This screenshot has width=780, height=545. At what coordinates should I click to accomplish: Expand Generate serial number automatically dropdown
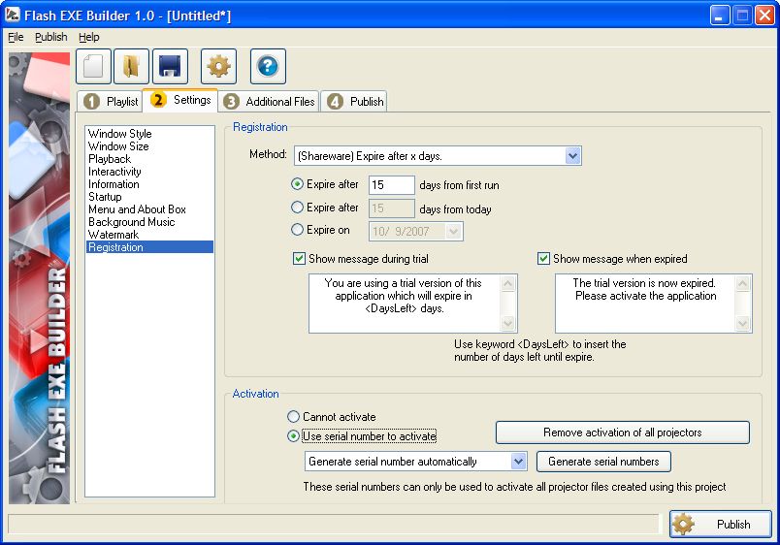518,462
